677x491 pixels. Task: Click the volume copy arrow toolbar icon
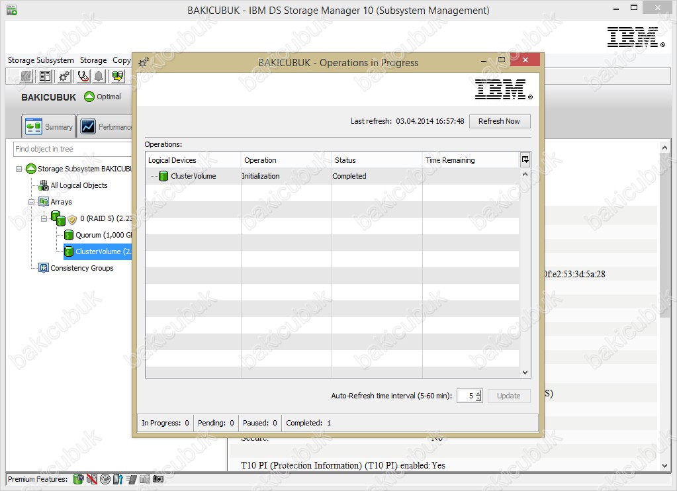(x=117, y=77)
